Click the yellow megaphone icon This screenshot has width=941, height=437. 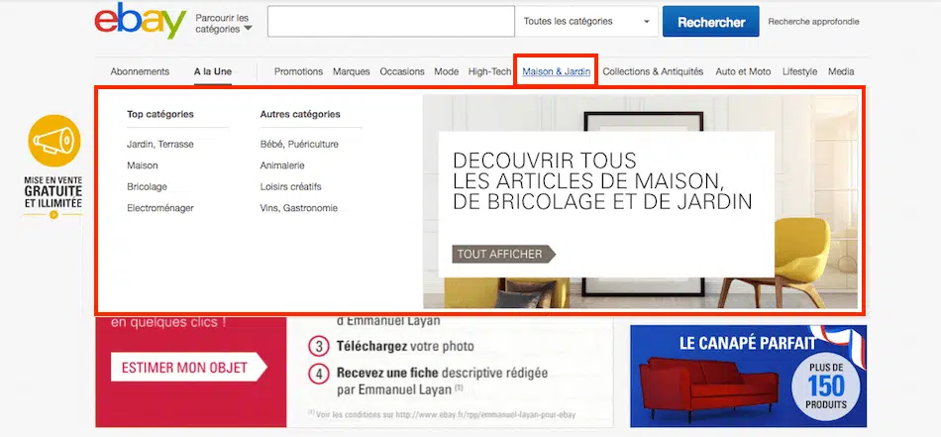click(53, 142)
